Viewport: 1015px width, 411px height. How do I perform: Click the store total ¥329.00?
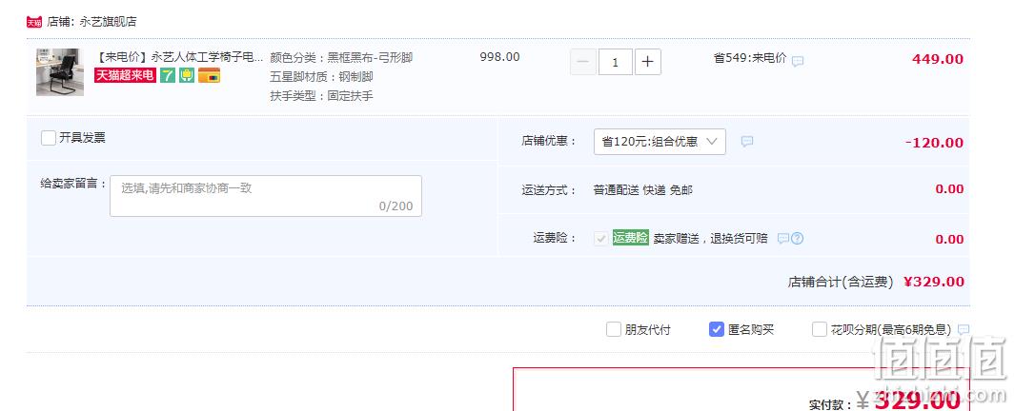(x=933, y=282)
